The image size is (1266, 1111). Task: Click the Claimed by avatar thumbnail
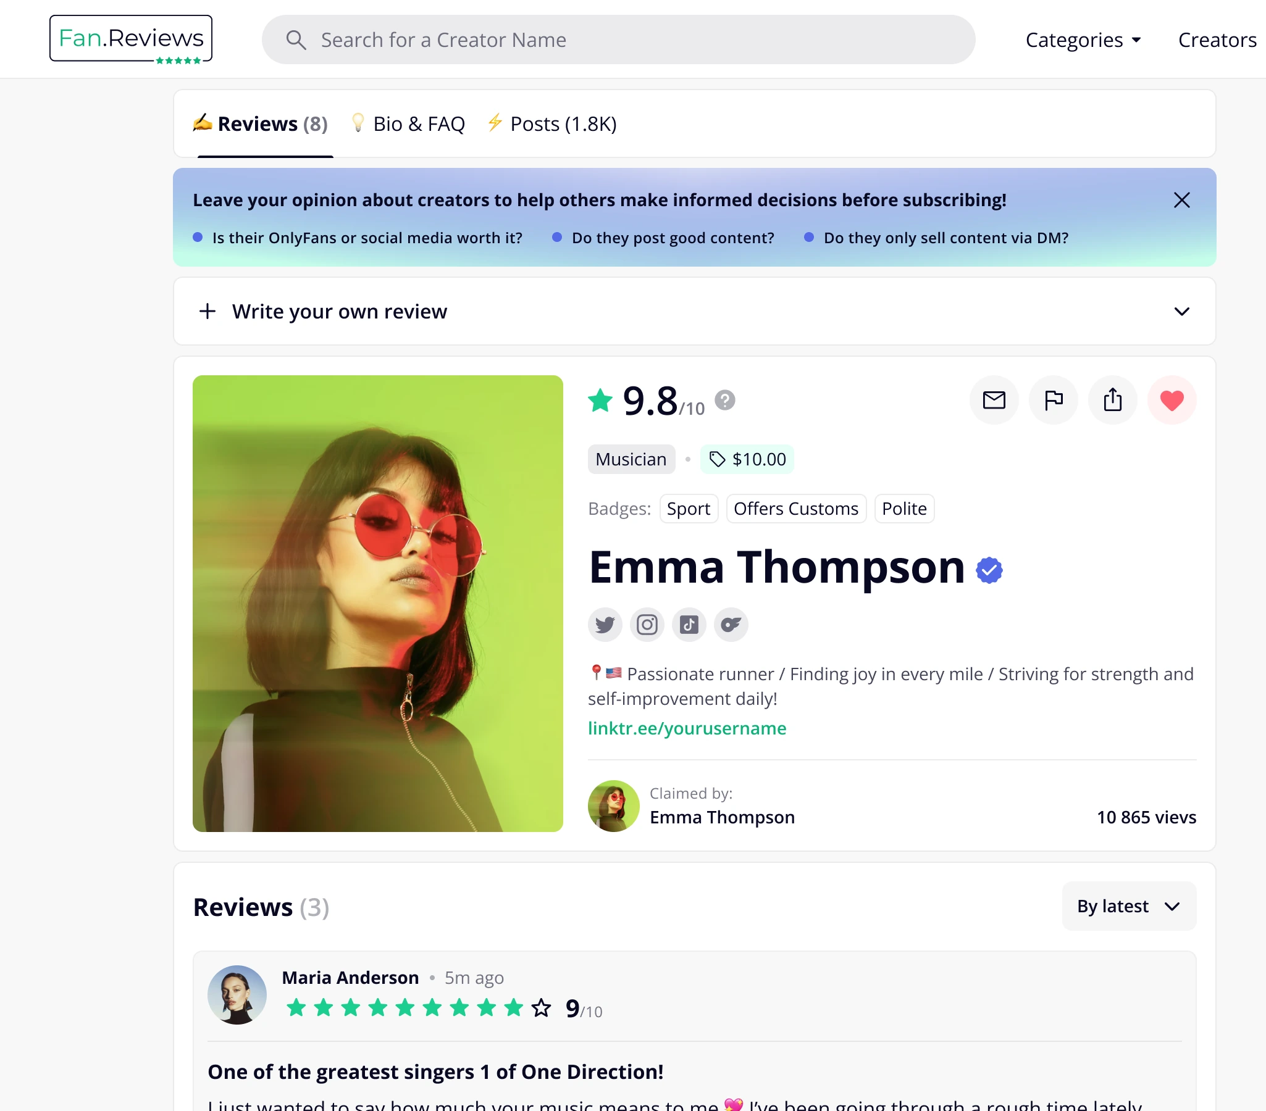pyautogui.click(x=613, y=806)
